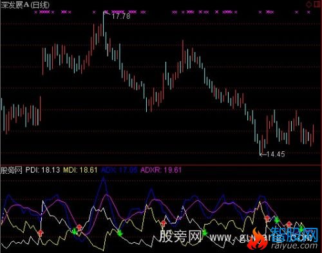Click the blue ADX 17.05 indicator value
The width and height of the screenshot is (322, 253).
click(x=119, y=170)
